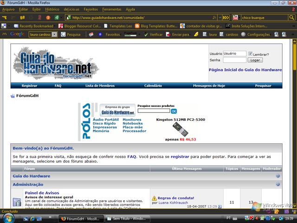297x223 pixels.
Task: Click the RSS feed icon in address bar
Action: click(214, 18)
